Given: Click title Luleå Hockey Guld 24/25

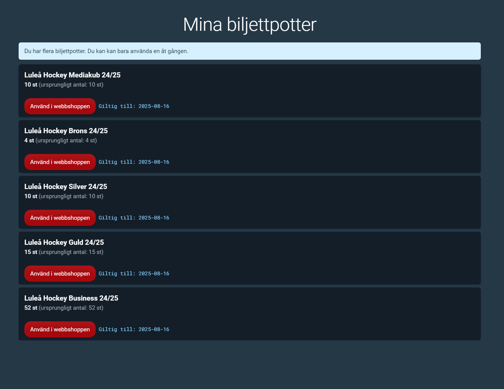Looking at the screenshot, I should click(x=64, y=242).
